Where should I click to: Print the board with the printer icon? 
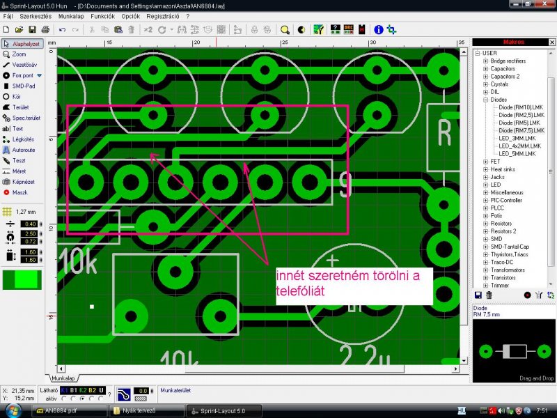45,30
